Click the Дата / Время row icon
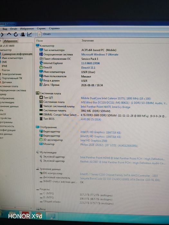Image resolution: width=169 pixels, height=225 pixels. [x=41, y=85]
